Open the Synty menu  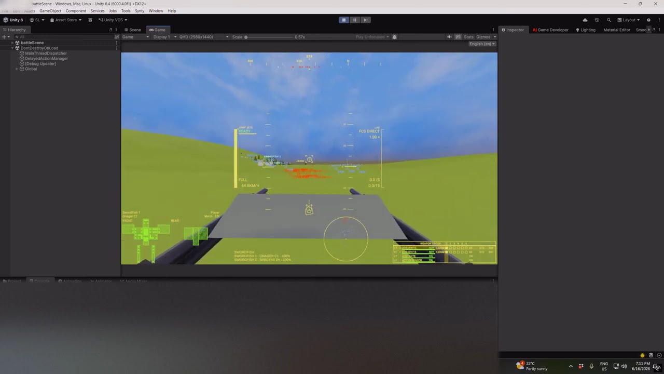click(x=140, y=11)
